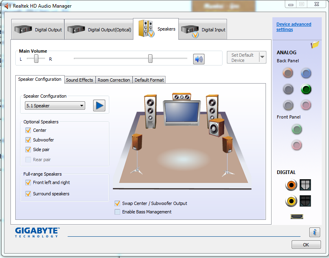Switch to the Digital Output(Optical) tab
329x258 pixels.
(99, 29)
